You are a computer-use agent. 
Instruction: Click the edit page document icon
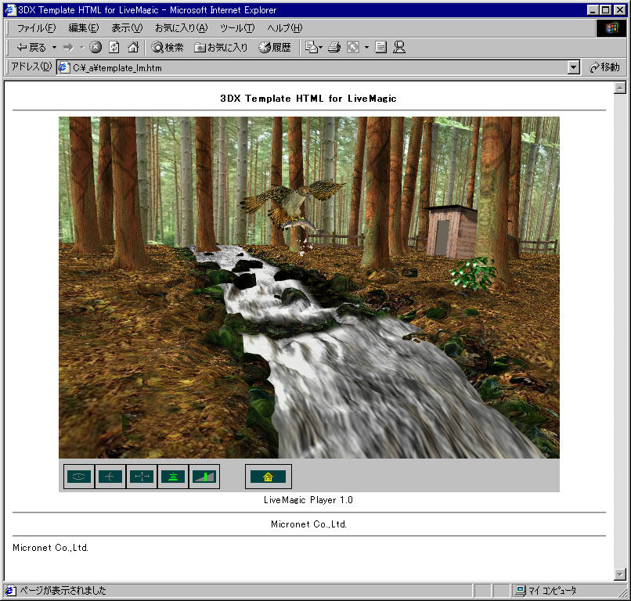(x=380, y=48)
